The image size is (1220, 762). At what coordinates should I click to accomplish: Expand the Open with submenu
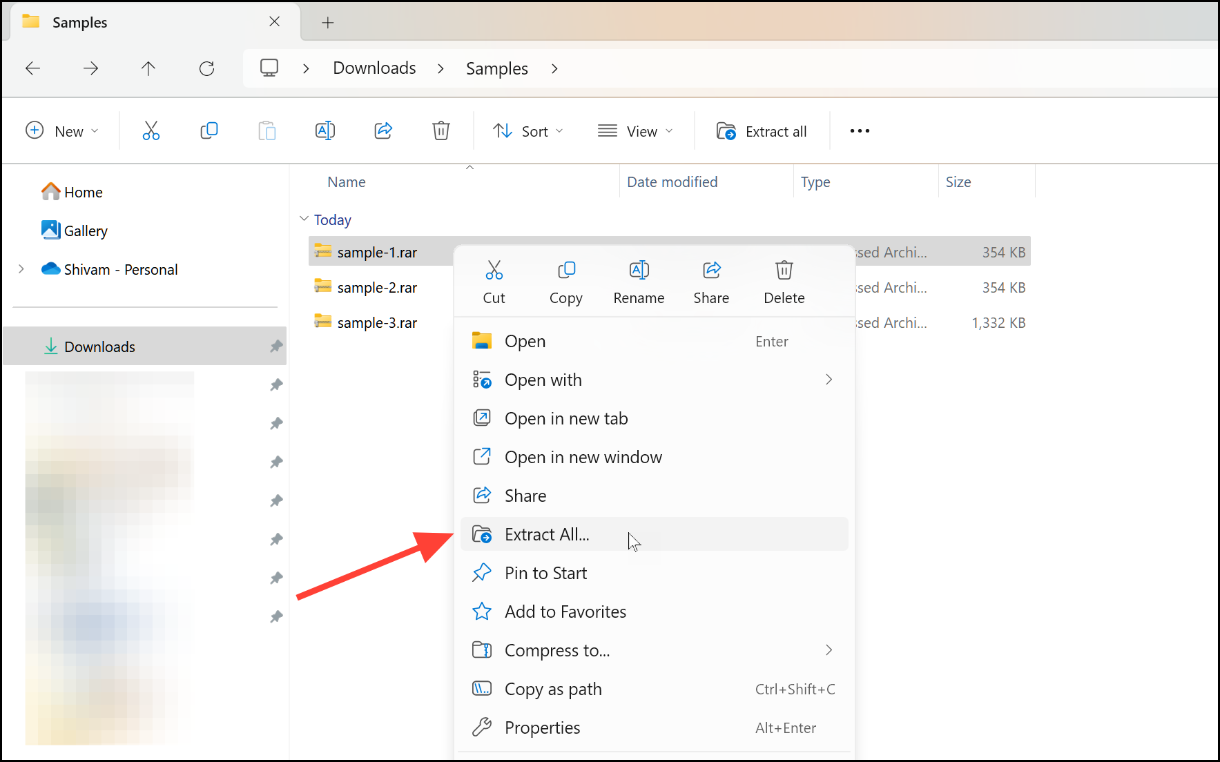pyautogui.click(x=828, y=380)
